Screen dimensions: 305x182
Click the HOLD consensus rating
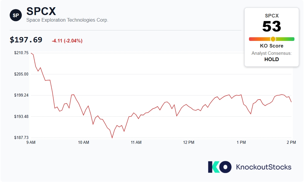272,59
